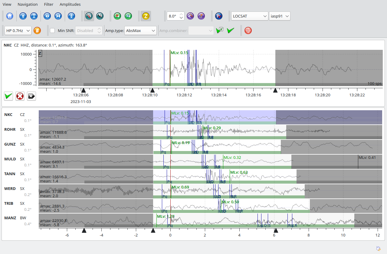Open the HP 0.7Hz filter dropdown

(x=18, y=31)
